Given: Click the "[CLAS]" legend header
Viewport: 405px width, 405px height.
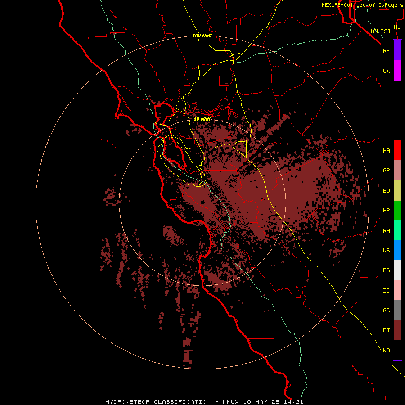Looking at the screenshot, I should click(x=380, y=31).
